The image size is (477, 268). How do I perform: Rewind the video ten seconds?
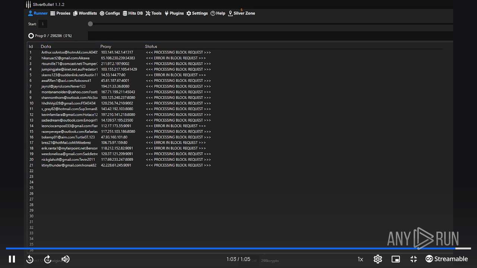click(x=30, y=259)
